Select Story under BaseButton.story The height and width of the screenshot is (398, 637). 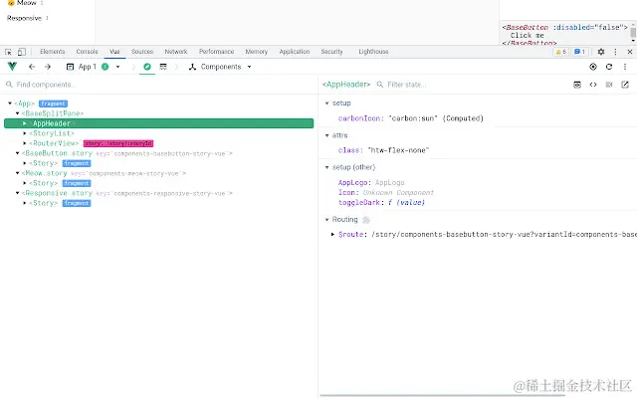(159, 163)
